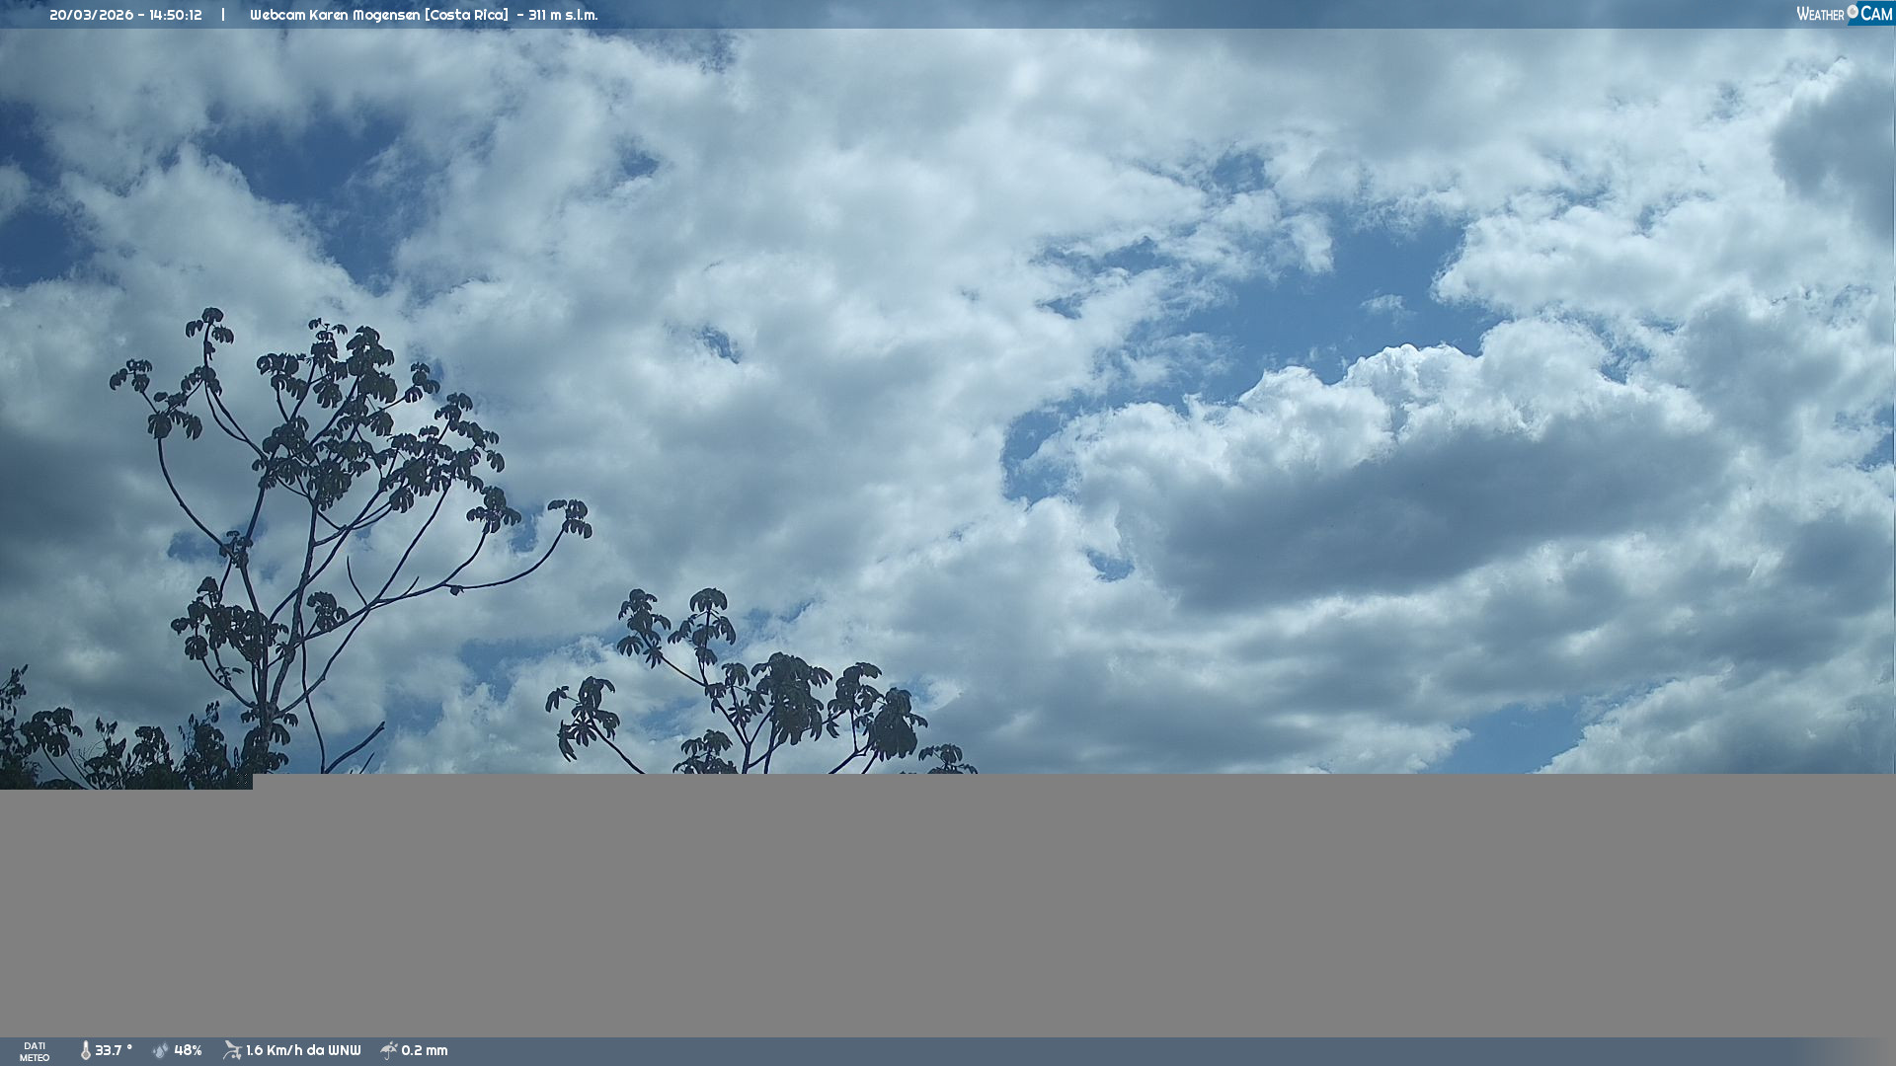This screenshot has height=1066, width=1896.
Task: Click the CAM logo block
Action: pos(1876,14)
